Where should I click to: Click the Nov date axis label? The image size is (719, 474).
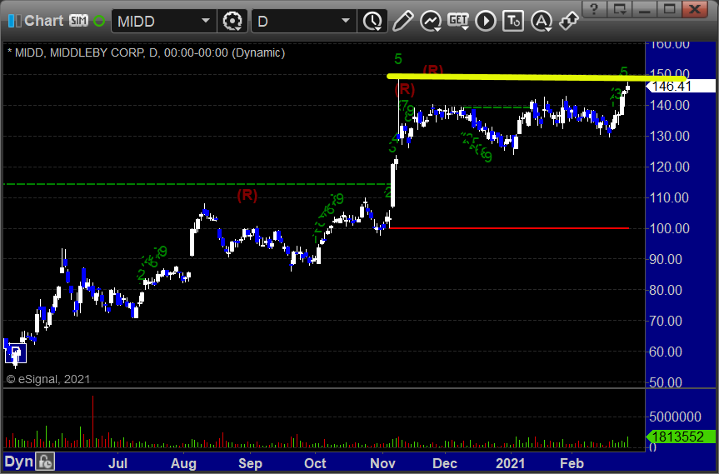click(382, 463)
